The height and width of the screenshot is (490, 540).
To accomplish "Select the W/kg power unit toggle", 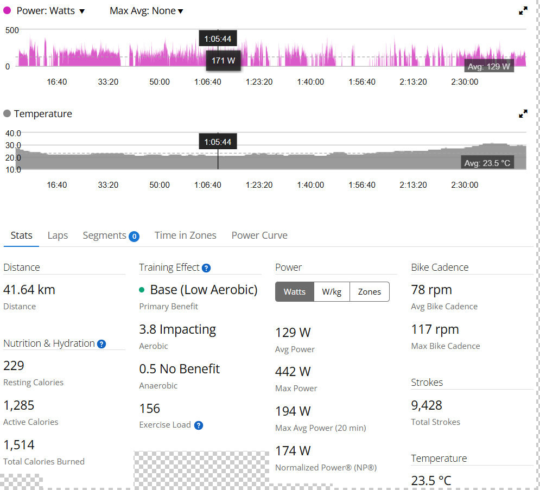I will pyautogui.click(x=332, y=291).
